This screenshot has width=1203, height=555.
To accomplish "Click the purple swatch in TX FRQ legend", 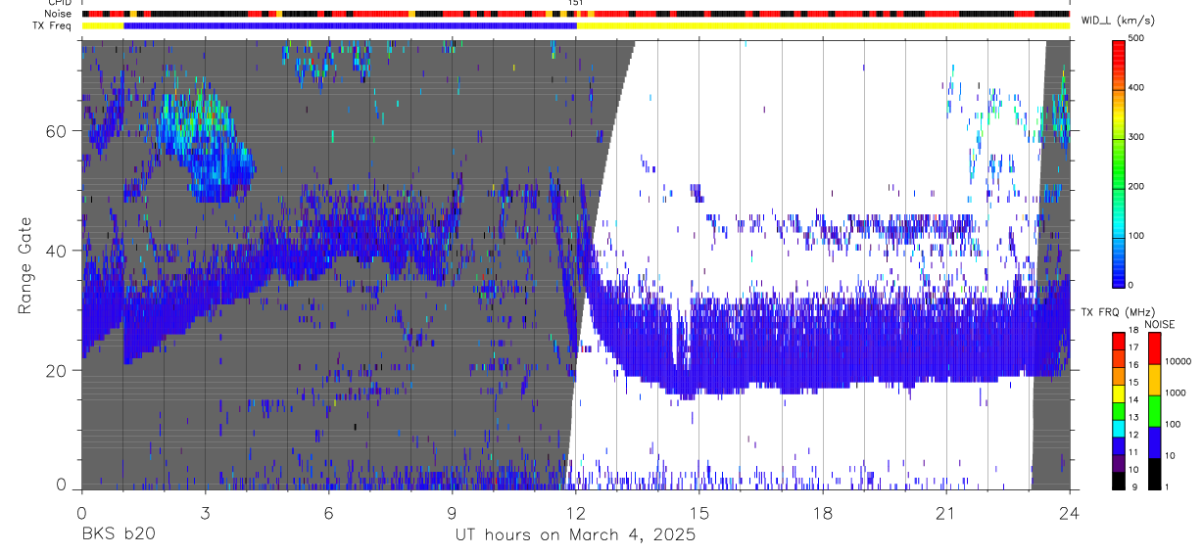I will 1119,462.
